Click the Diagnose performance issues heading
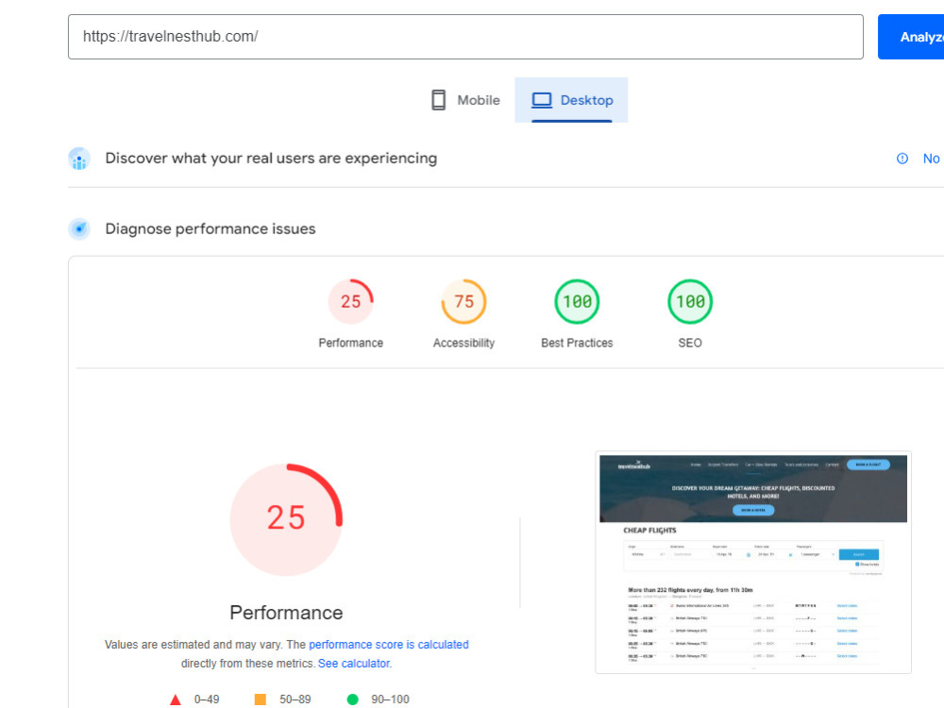Viewport: 944px width, 708px height. click(x=211, y=228)
